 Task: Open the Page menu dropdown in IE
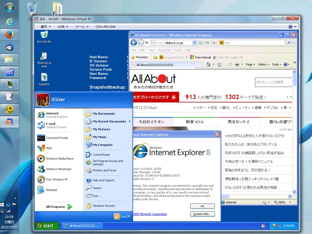click(250, 64)
